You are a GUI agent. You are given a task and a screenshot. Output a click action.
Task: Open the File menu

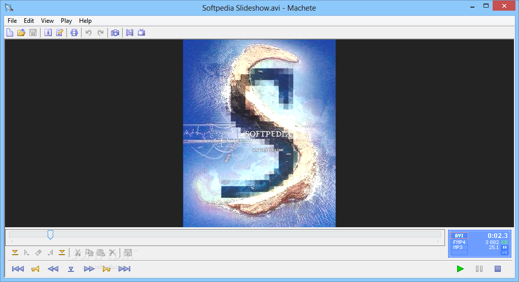12,21
